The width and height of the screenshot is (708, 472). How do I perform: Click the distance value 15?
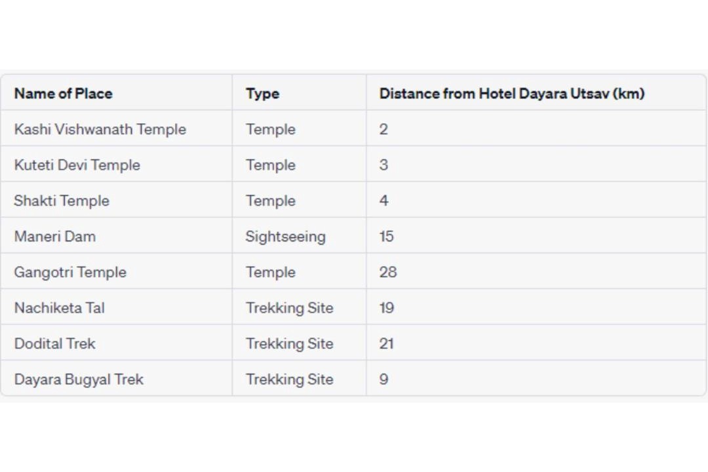point(387,236)
